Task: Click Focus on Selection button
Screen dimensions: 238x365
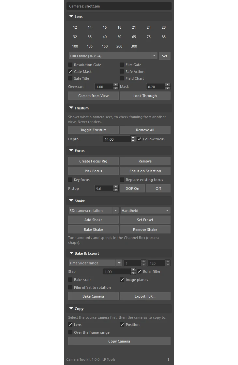Action: pyautogui.click(x=145, y=171)
